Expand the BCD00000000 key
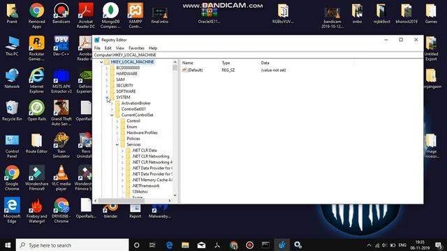The height and width of the screenshot is (251, 447). (107, 68)
